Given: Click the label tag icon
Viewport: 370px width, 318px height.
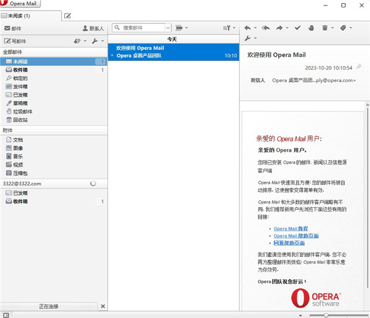Looking at the screenshot, I should point(343,28).
